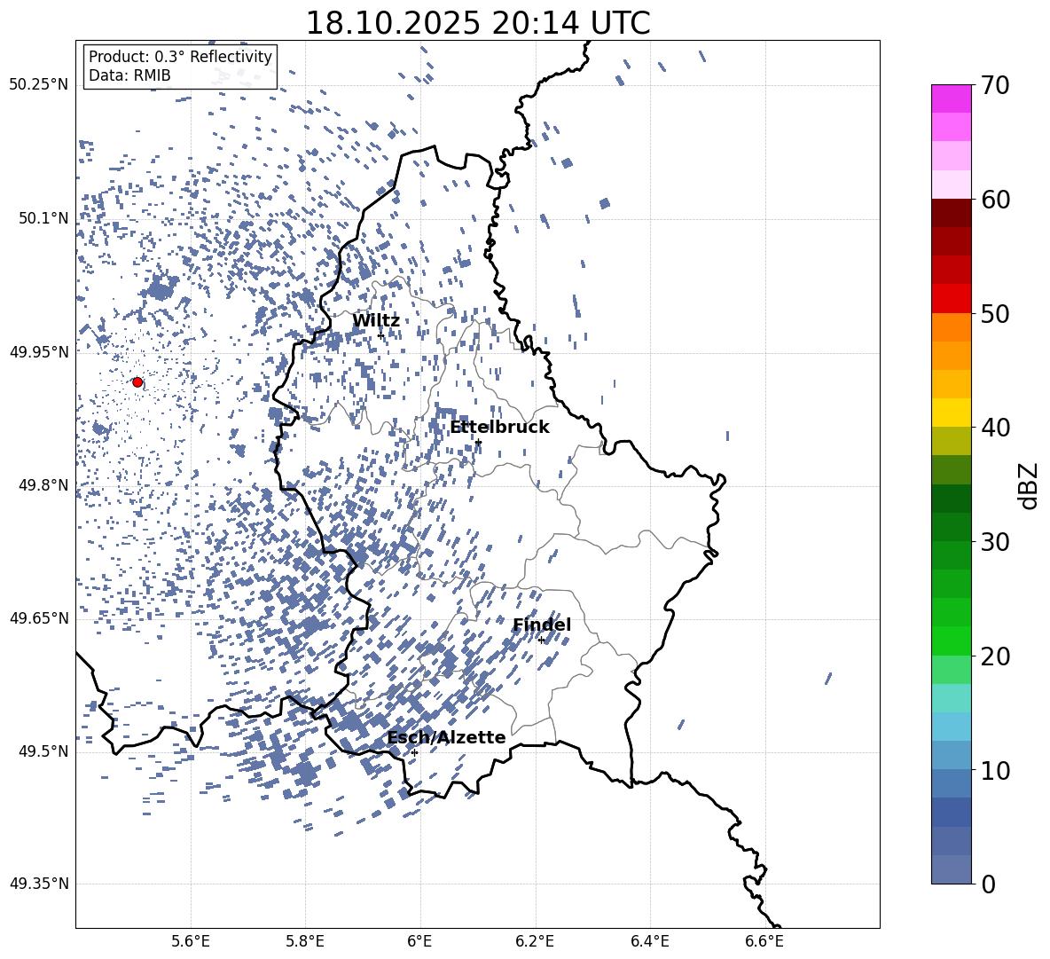Click the Ettelbruck city label

[x=499, y=428]
